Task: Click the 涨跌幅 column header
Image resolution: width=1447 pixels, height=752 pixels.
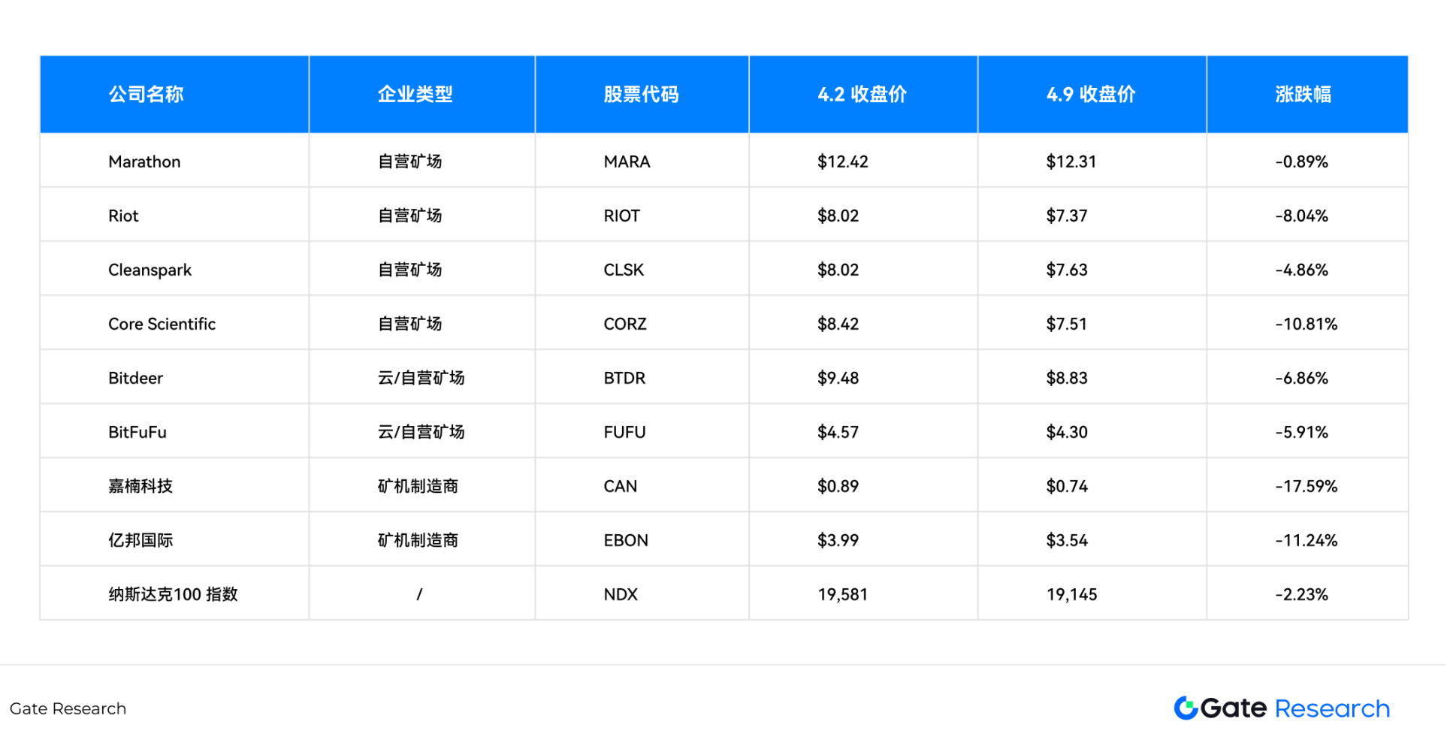Action: coord(1307,94)
